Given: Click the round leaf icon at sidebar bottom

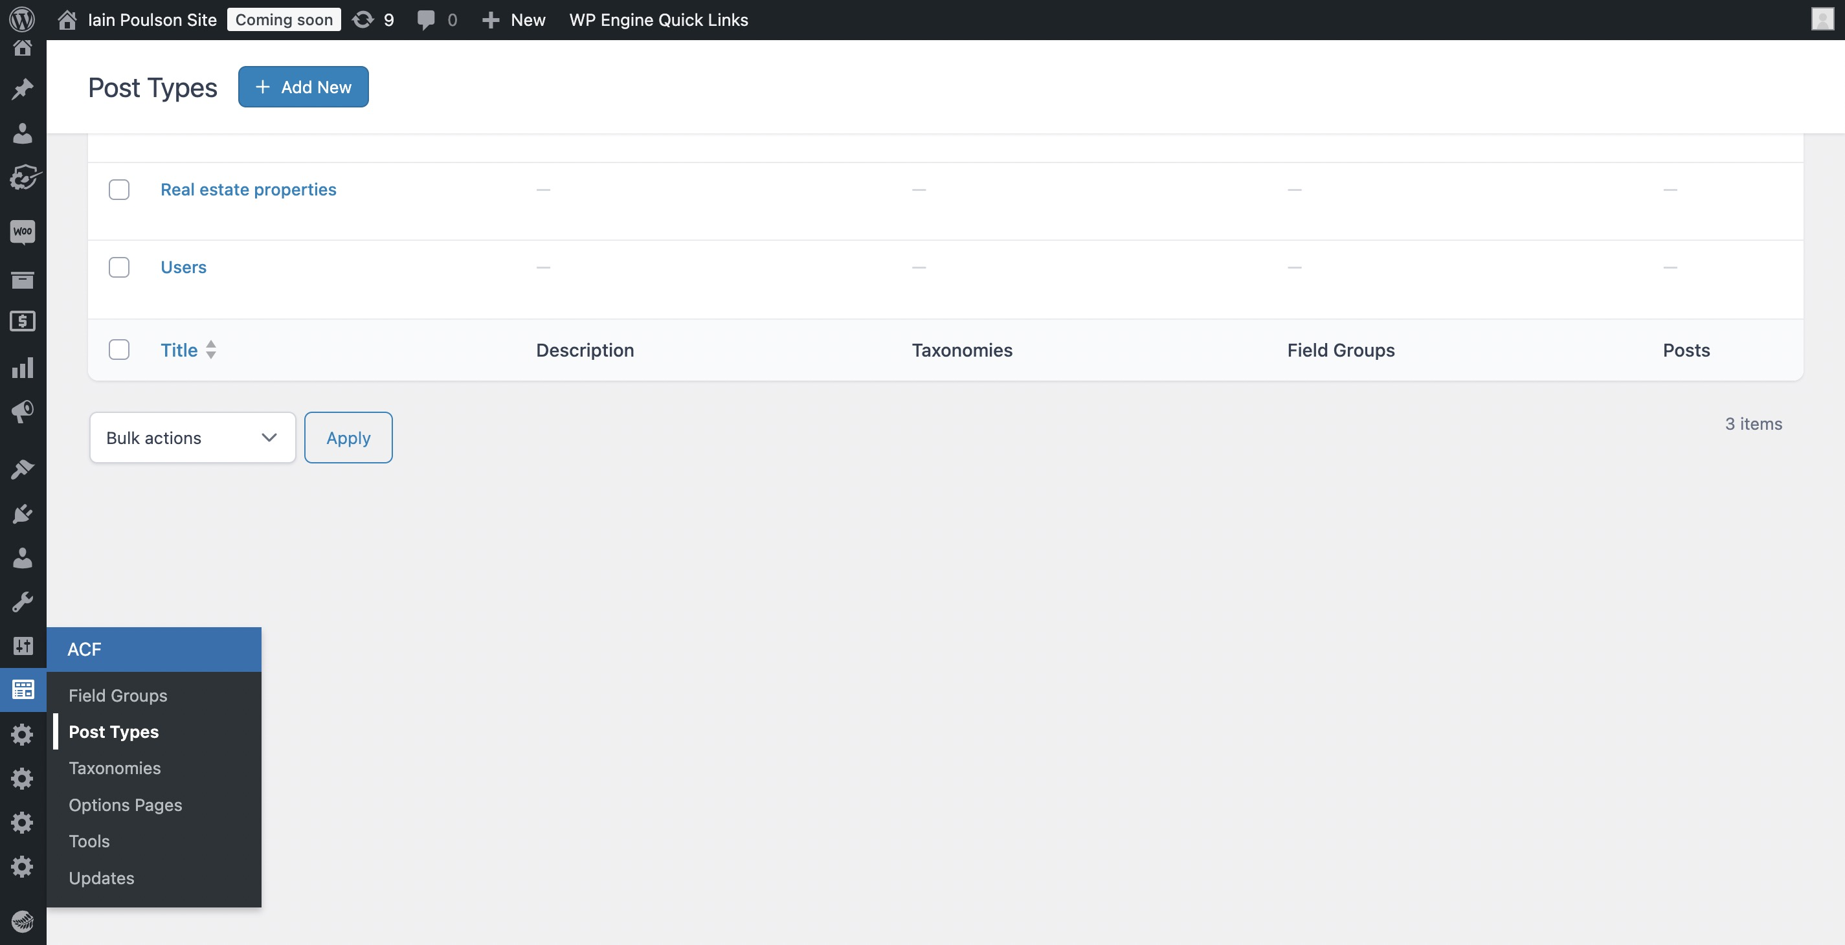Looking at the screenshot, I should (x=23, y=922).
